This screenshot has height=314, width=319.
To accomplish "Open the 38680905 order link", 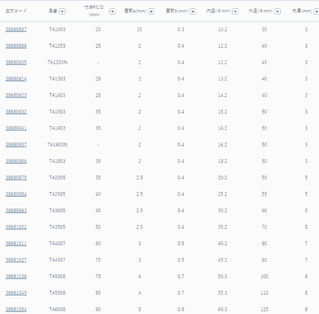I will pyautogui.click(x=16, y=62).
